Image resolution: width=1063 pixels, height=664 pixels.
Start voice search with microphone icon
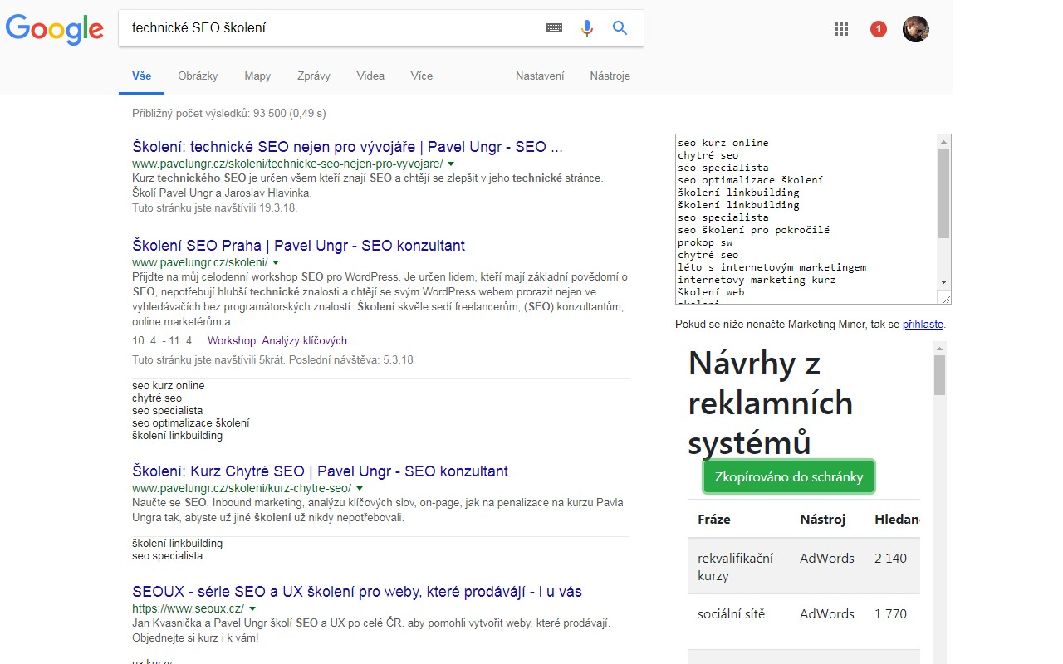[587, 28]
